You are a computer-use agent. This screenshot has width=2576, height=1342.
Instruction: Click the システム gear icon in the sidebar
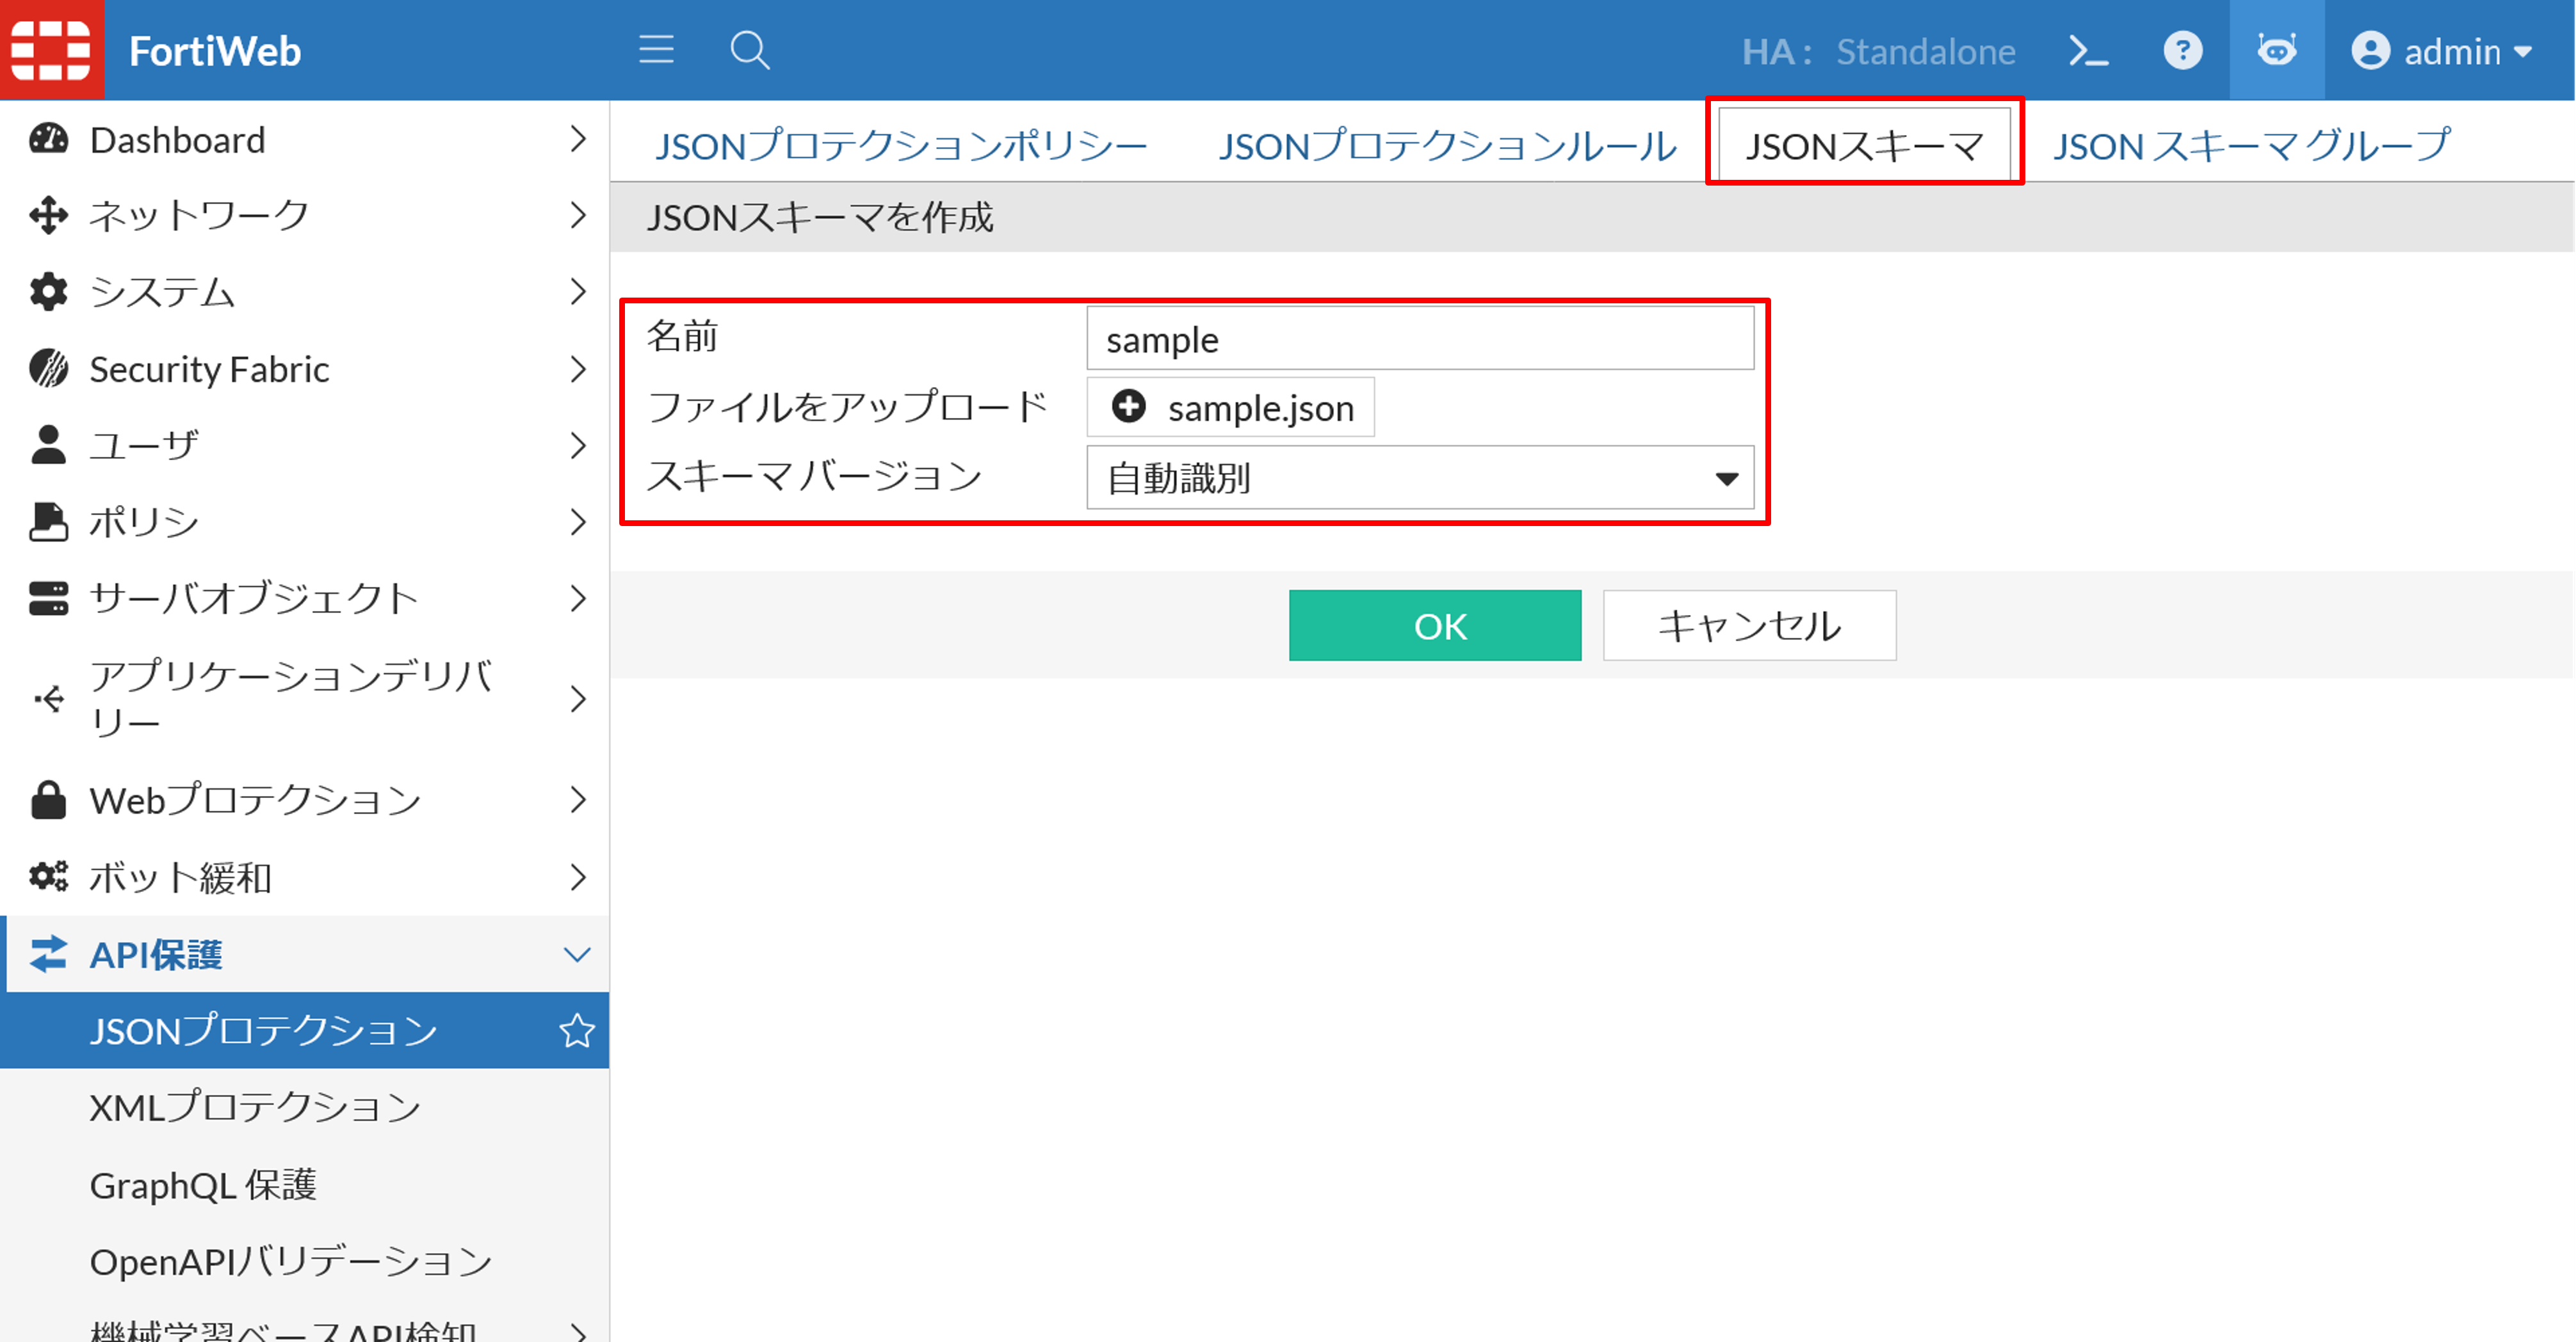tap(48, 292)
